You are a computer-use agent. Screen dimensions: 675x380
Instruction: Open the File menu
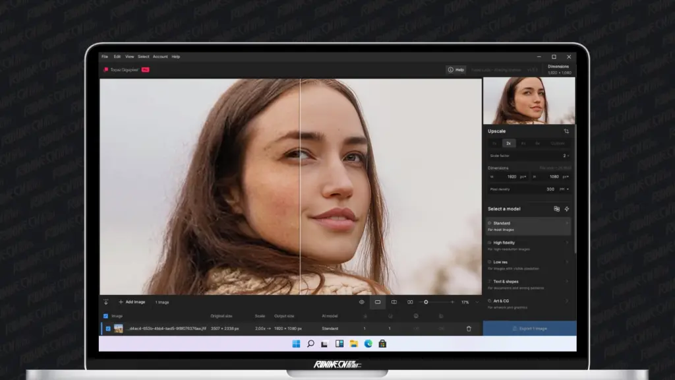click(105, 56)
